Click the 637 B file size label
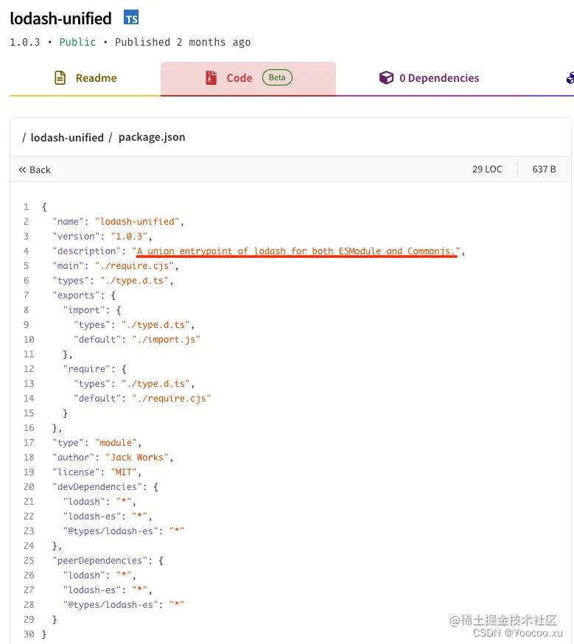 544,169
